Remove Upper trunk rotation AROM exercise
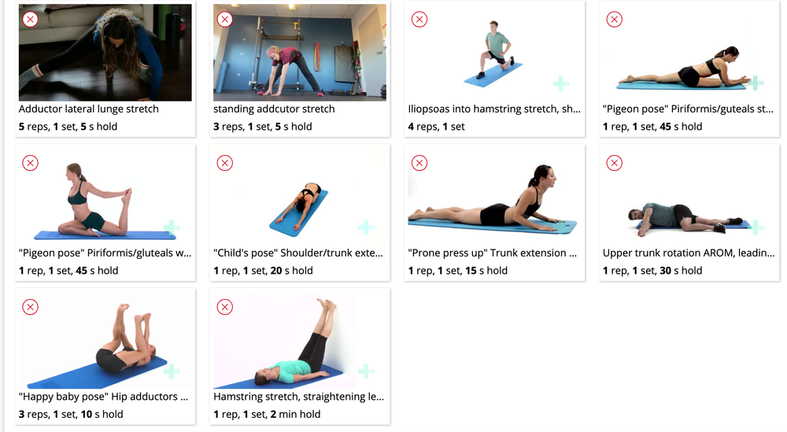The width and height of the screenshot is (787, 432). click(615, 163)
